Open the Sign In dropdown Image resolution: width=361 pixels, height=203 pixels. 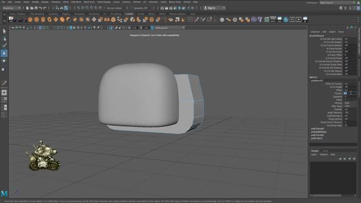pyautogui.click(x=214, y=8)
